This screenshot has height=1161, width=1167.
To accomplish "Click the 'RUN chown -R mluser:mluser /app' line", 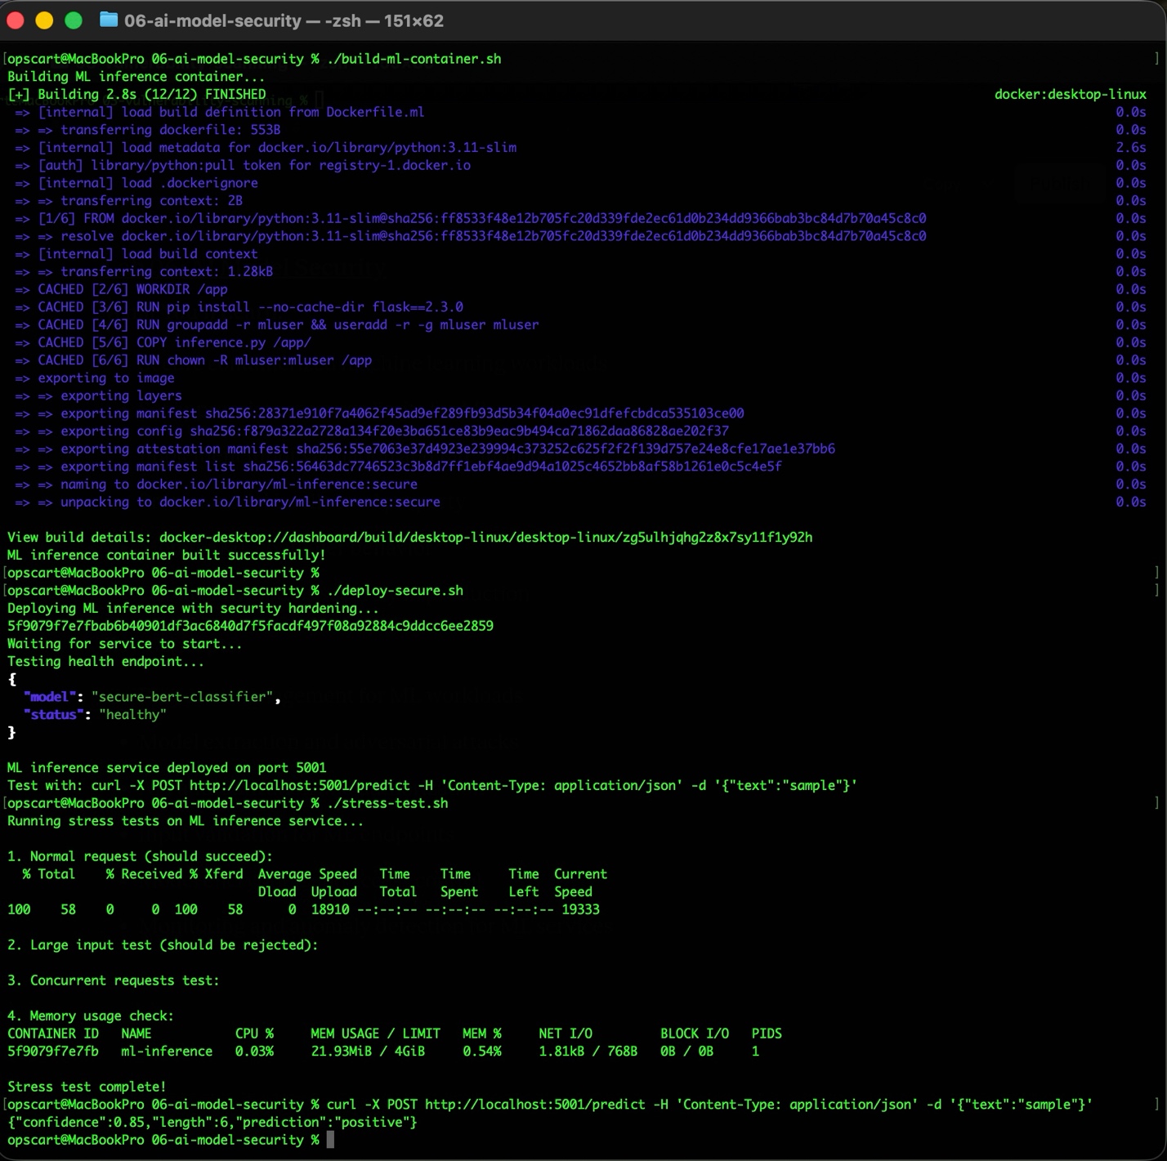I will click(194, 360).
